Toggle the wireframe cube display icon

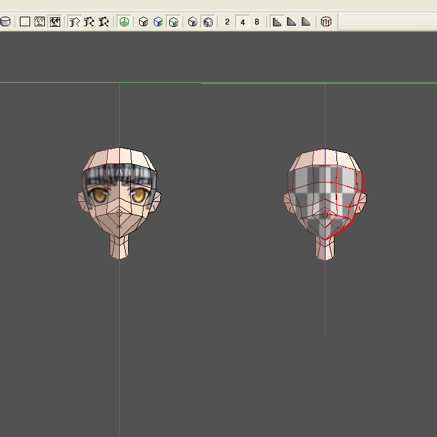(x=208, y=22)
